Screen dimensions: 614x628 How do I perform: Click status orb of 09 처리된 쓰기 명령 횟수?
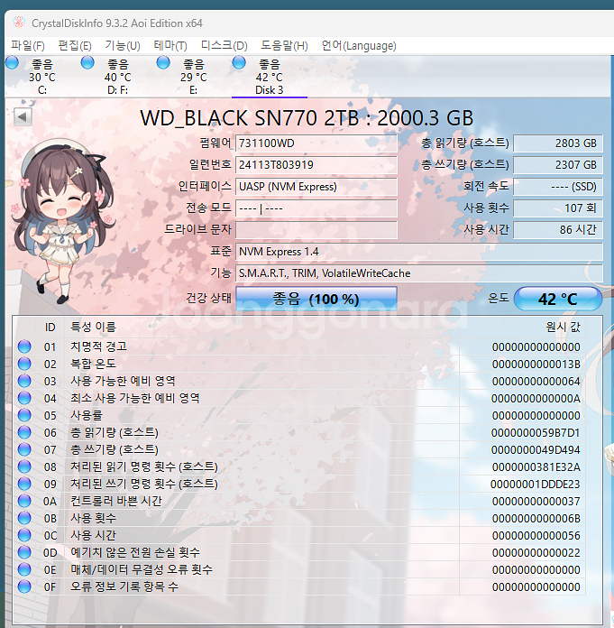point(24,484)
